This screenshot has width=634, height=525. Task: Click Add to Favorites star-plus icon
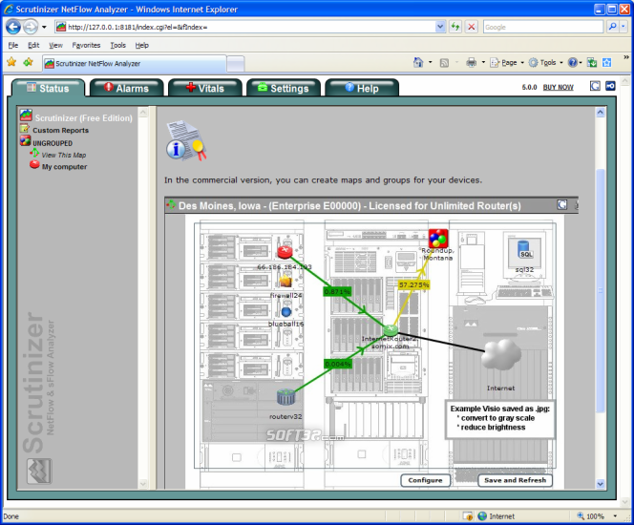click(29, 62)
